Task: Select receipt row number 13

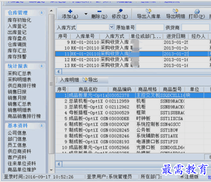Action: 133,65
